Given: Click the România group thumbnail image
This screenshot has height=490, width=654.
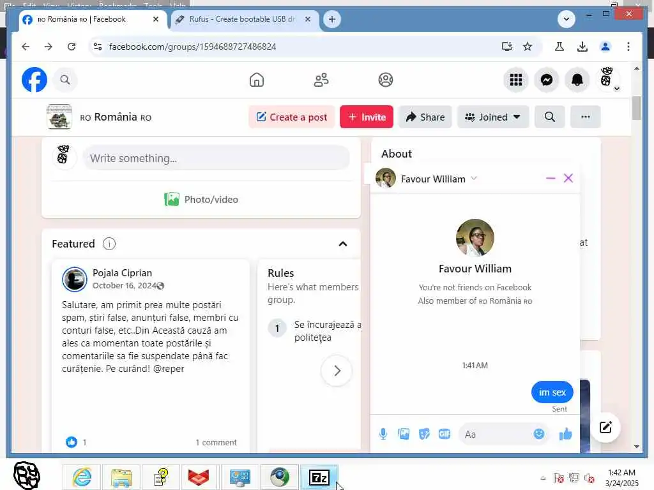Looking at the screenshot, I should [x=59, y=117].
